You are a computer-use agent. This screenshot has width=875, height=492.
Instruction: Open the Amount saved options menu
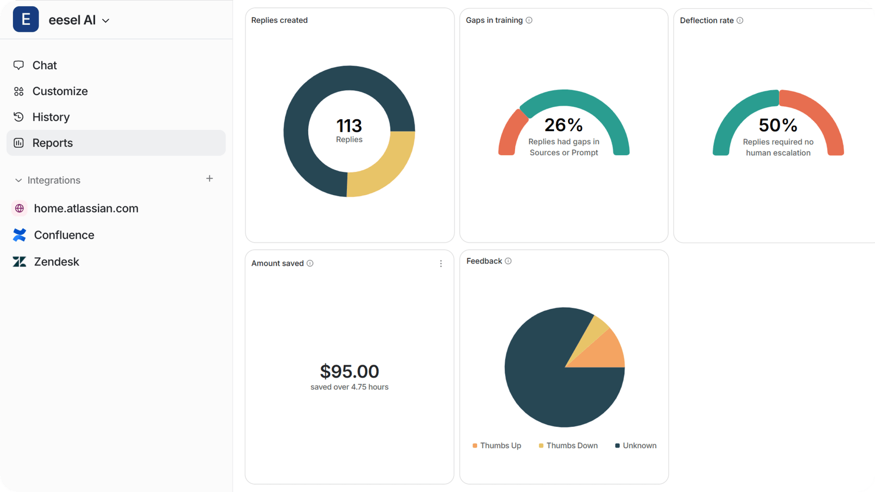(x=441, y=263)
